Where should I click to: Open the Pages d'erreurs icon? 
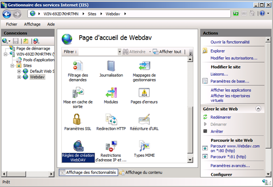[144, 93]
